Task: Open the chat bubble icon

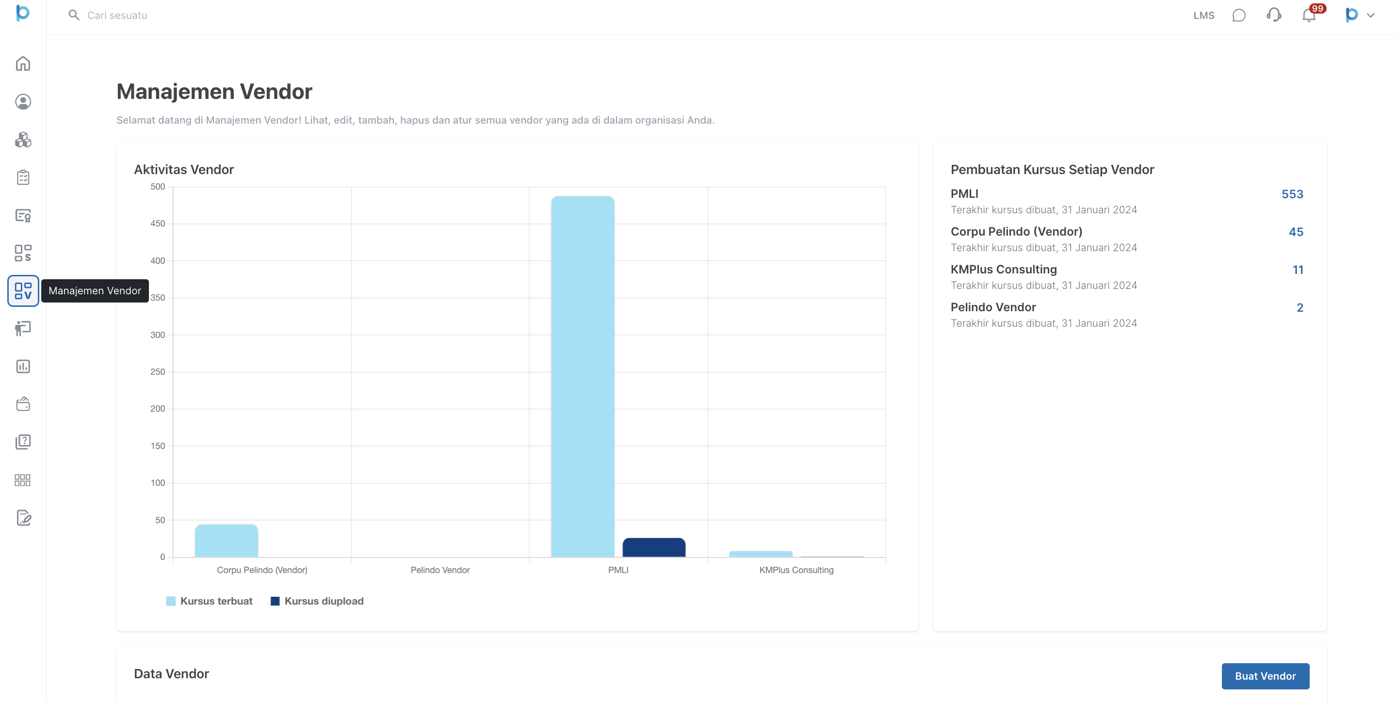Action: tap(1239, 15)
